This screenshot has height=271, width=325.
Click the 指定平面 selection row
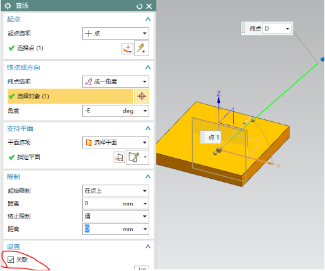click(60, 157)
